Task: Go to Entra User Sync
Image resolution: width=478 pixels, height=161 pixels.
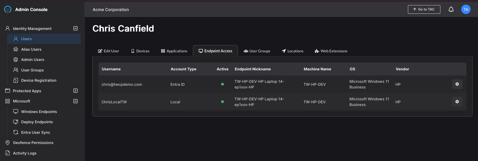Action: (x=35, y=132)
